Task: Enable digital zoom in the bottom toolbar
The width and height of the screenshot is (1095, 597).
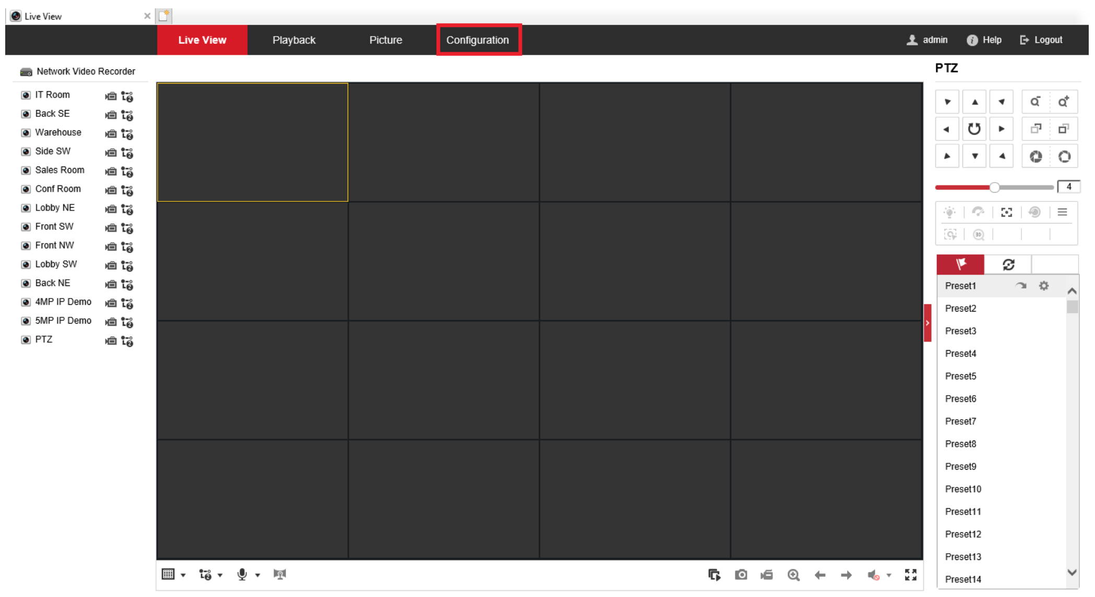Action: tap(793, 575)
